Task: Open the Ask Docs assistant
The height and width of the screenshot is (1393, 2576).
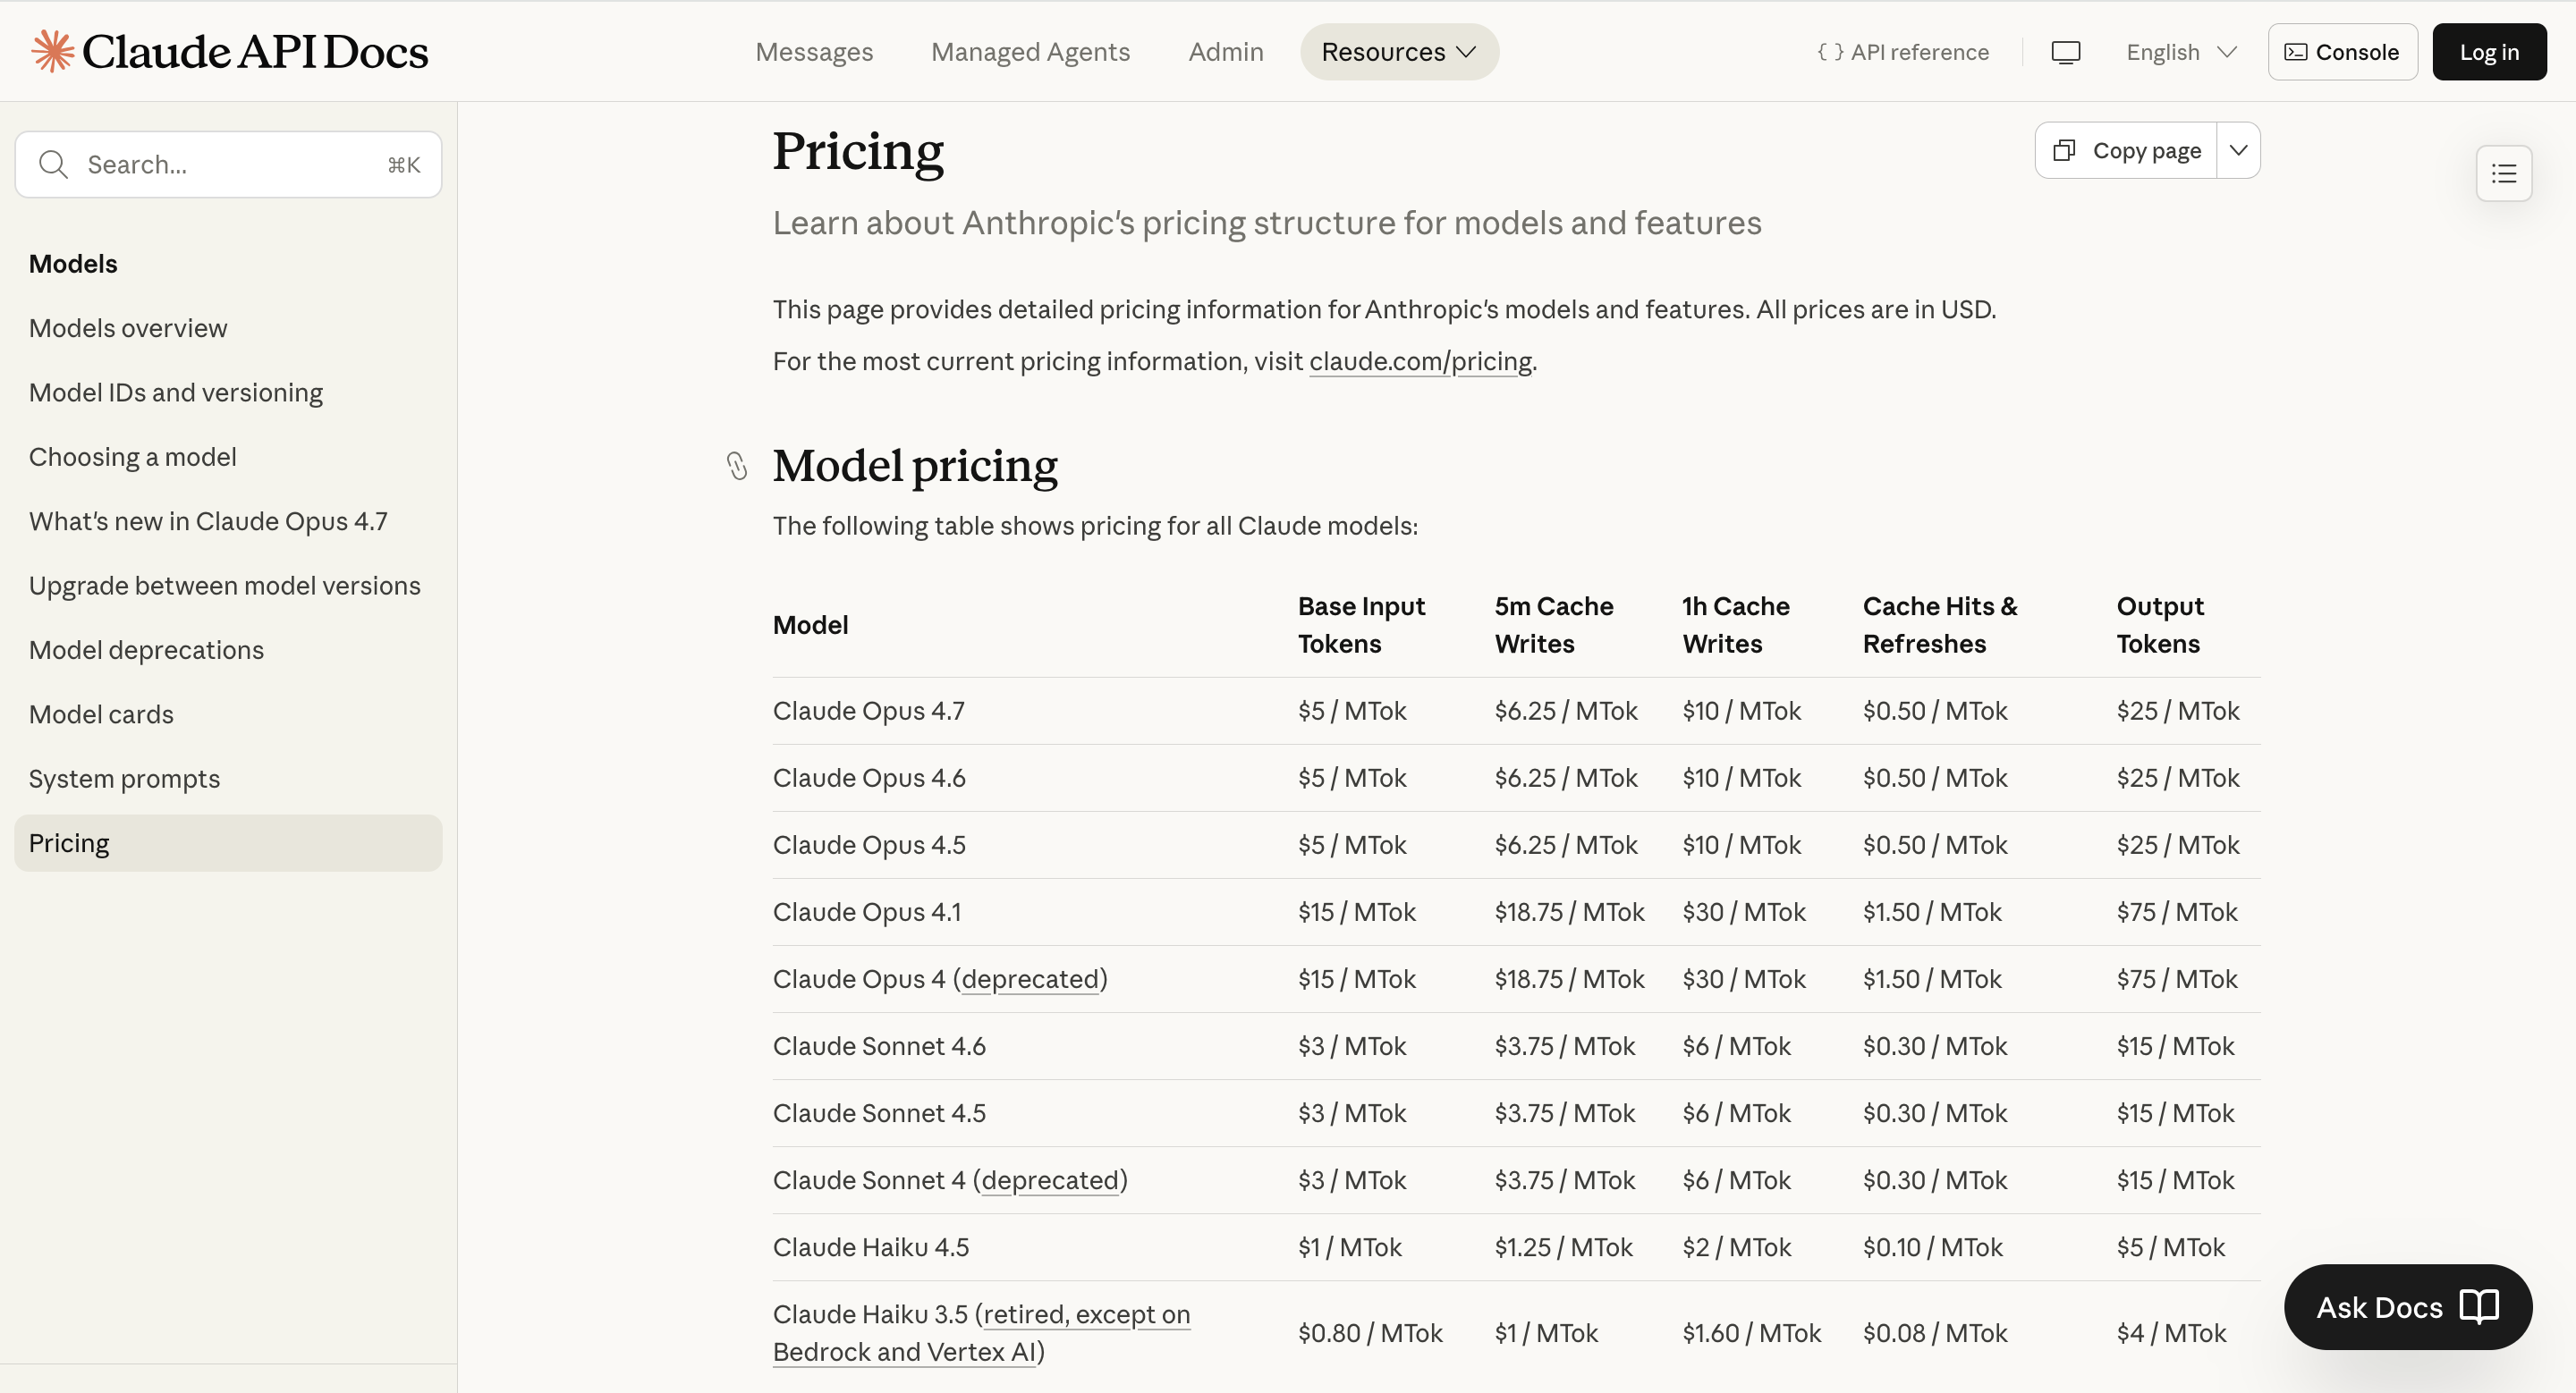Action: pos(2408,1307)
